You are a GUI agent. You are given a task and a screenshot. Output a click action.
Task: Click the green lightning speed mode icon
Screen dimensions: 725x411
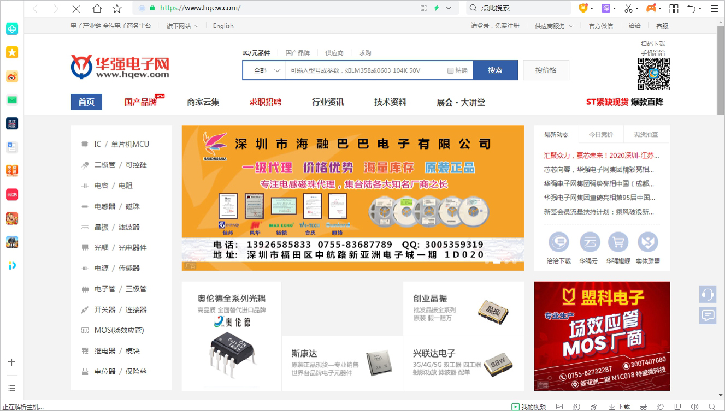click(437, 8)
